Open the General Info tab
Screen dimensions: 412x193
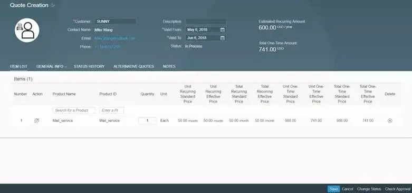pos(50,66)
